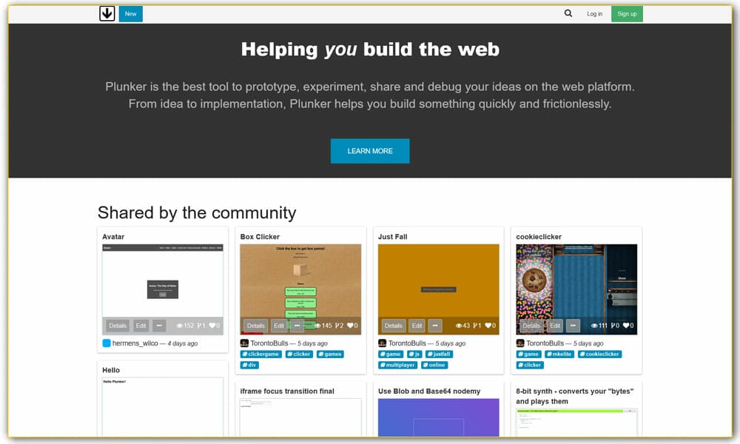Click TorontoBulls avatar under Box Clicker
The width and height of the screenshot is (740, 444).
pyautogui.click(x=244, y=343)
